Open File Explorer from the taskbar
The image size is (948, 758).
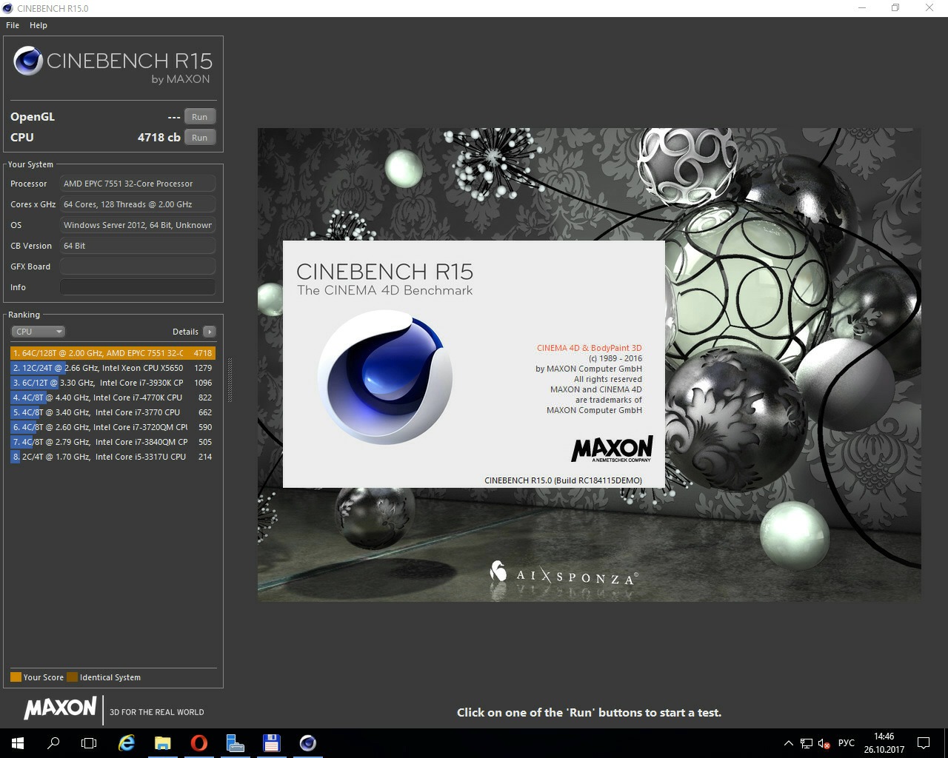(x=163, y=743)
